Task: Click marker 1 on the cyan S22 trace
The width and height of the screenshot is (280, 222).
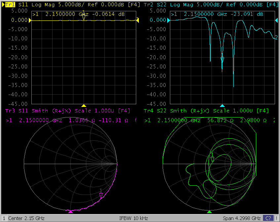Action: point(222,60)
